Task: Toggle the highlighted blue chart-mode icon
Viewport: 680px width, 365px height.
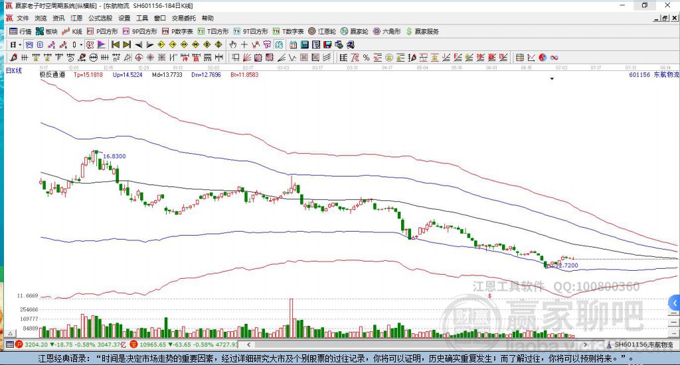Action: (x=29, y=44)
